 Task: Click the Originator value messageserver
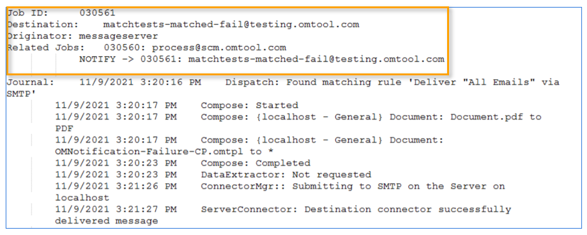[118, 36]
